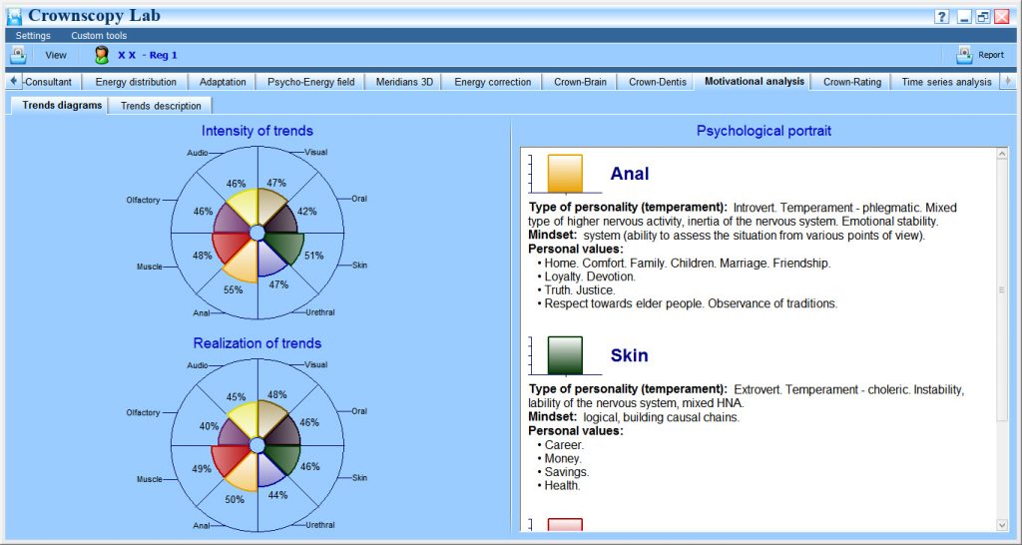
Task: Open the Time series analysis tab
Action: pos(946,82)
